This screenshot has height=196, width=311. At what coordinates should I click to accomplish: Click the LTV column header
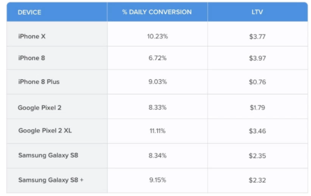(257, 12)
